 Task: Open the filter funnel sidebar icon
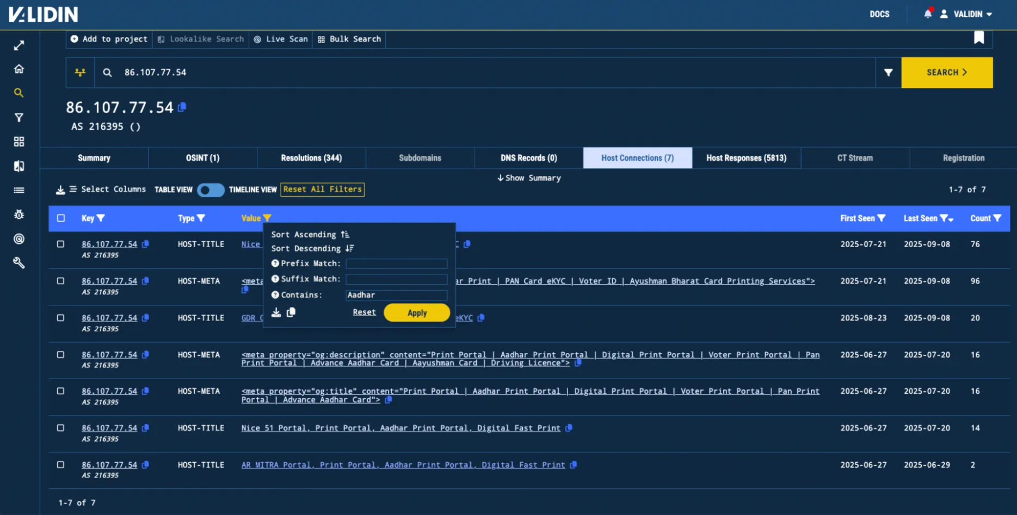19,117
